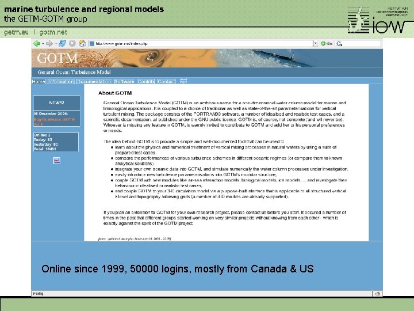Screen dimensions: 414x311
Task: Click sentence 'The idea behind GOTM is to provide'
Action: (x=194, y=142)
